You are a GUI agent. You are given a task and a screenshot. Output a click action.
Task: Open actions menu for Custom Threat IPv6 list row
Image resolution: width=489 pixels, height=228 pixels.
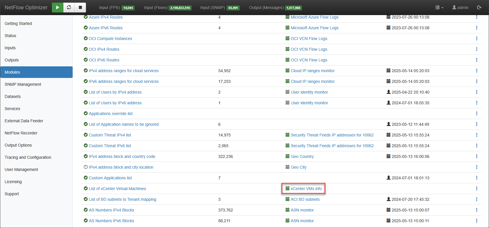[477, 146]
